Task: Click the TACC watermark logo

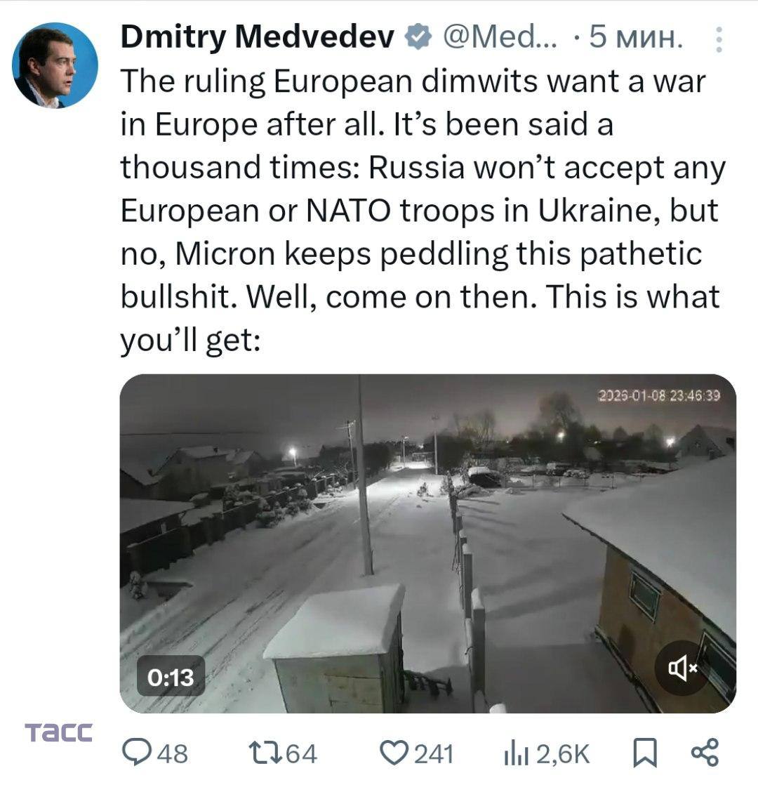Action: pyautogui.click(x=60, y=732)
